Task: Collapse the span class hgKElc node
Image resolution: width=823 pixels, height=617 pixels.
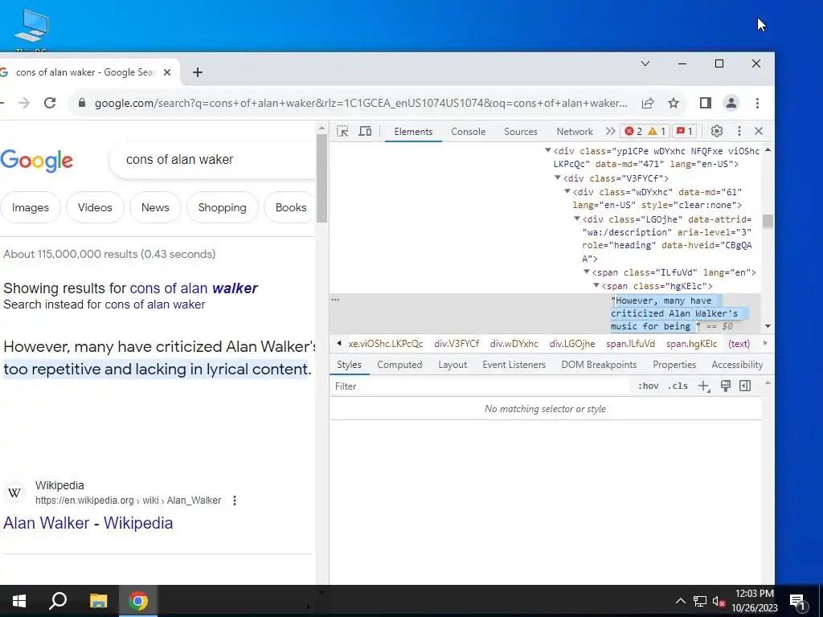Action: click(596, 285)
